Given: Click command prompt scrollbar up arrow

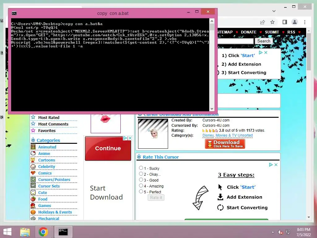Looking at the screenshot, I should 212,21.
